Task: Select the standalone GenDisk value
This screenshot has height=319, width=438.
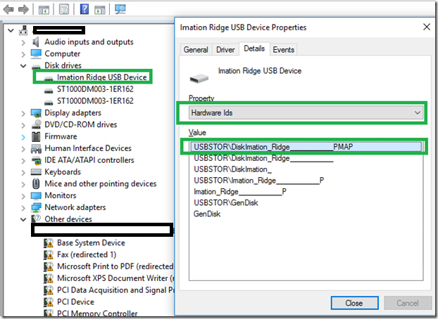Action: (x=207, y=214)
